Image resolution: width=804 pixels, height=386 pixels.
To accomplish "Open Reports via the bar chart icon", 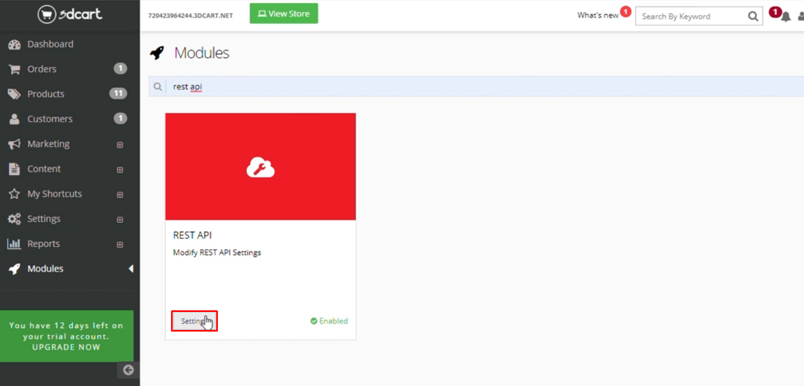I will click(x=14, y=243).
